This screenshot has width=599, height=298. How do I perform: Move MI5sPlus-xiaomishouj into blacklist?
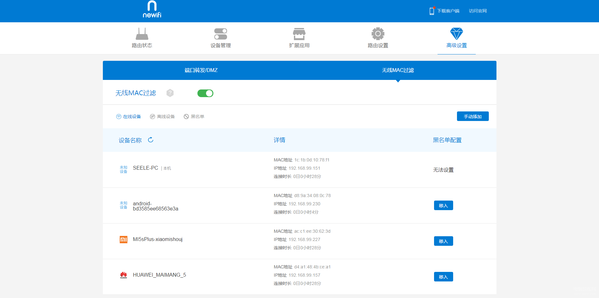pyautogui.click(x=444, y=241)
